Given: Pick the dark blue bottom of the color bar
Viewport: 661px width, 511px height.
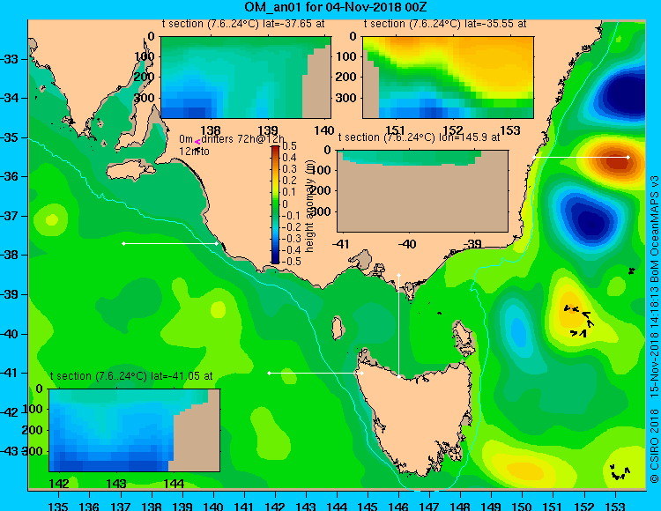Looking at the screenshot, I should 275,261.
